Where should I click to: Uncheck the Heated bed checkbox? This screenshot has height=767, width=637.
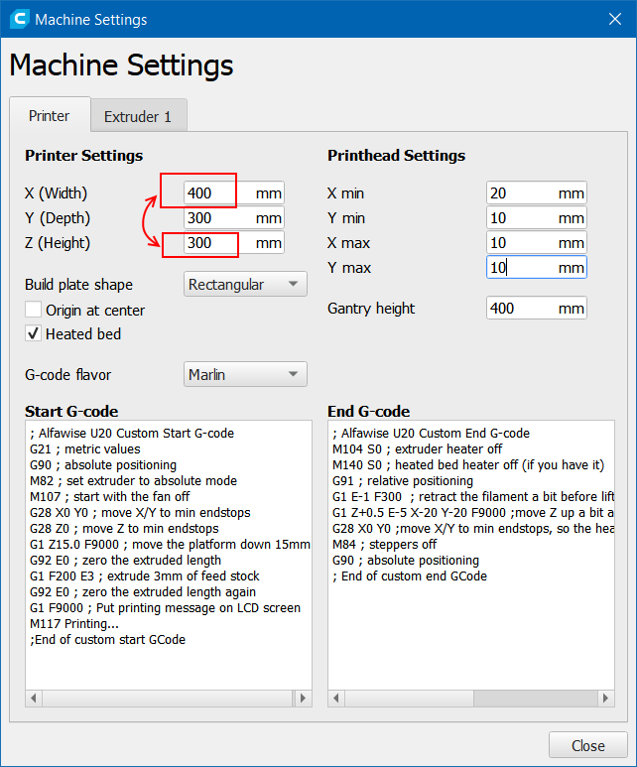point(34,334)
